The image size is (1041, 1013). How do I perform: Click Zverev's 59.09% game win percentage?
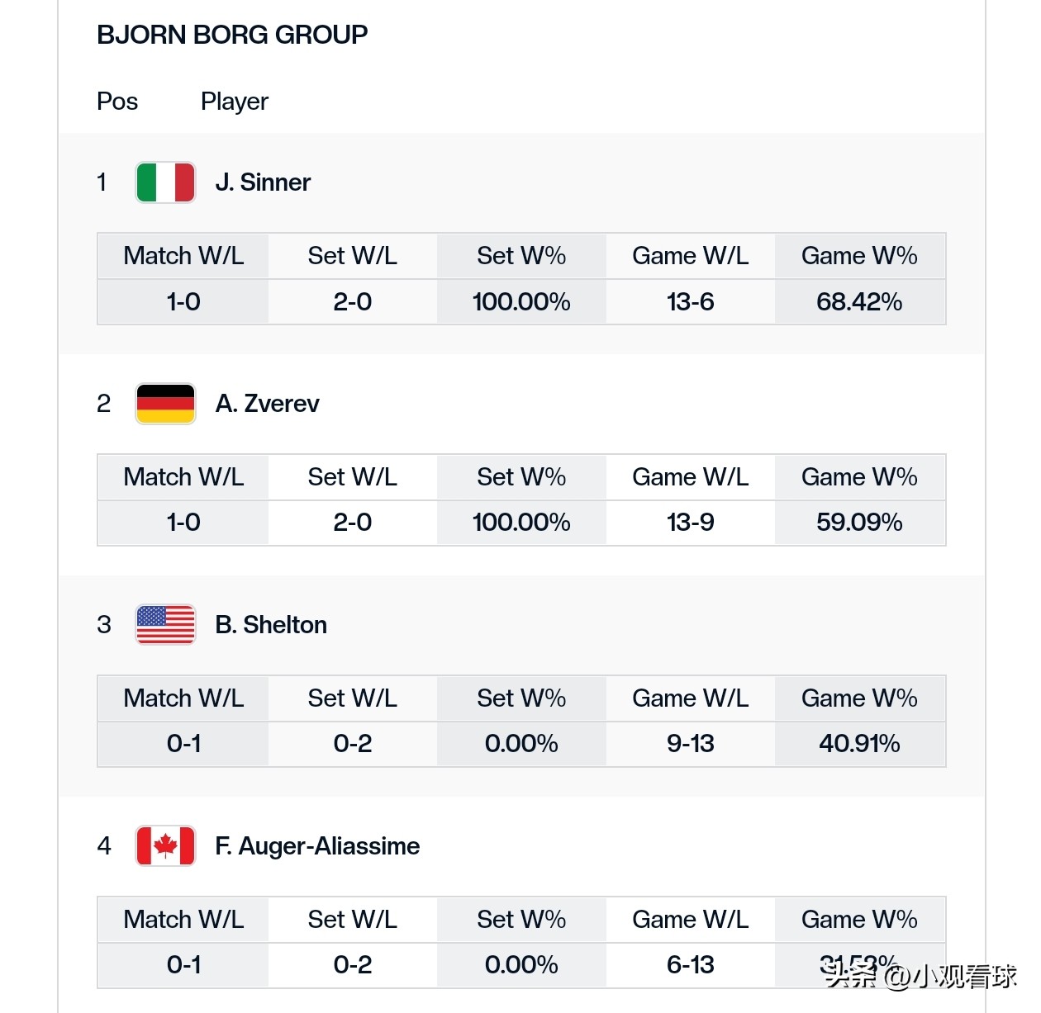pos(859,523)
